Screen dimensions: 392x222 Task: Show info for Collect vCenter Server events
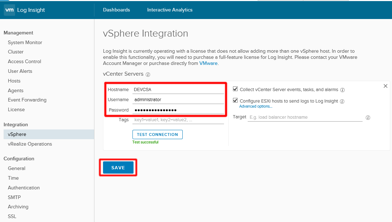point(342,90)
